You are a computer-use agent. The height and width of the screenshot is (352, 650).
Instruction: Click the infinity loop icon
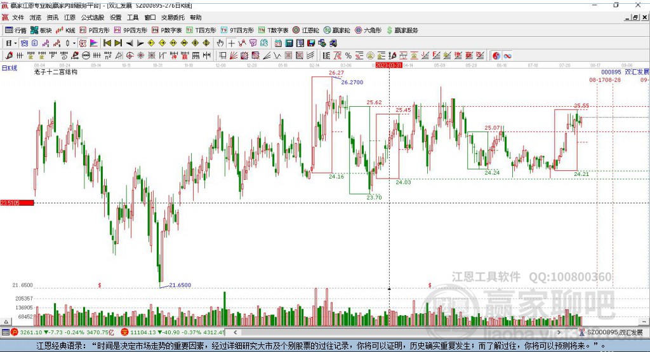pyautogui.click(x=507, y=56)
